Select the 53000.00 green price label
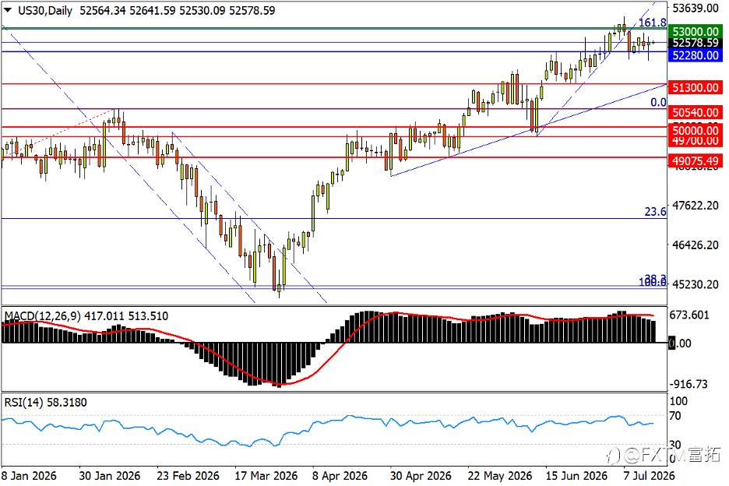The width and height of the screenshot is (729, 486). coord(696,32)
